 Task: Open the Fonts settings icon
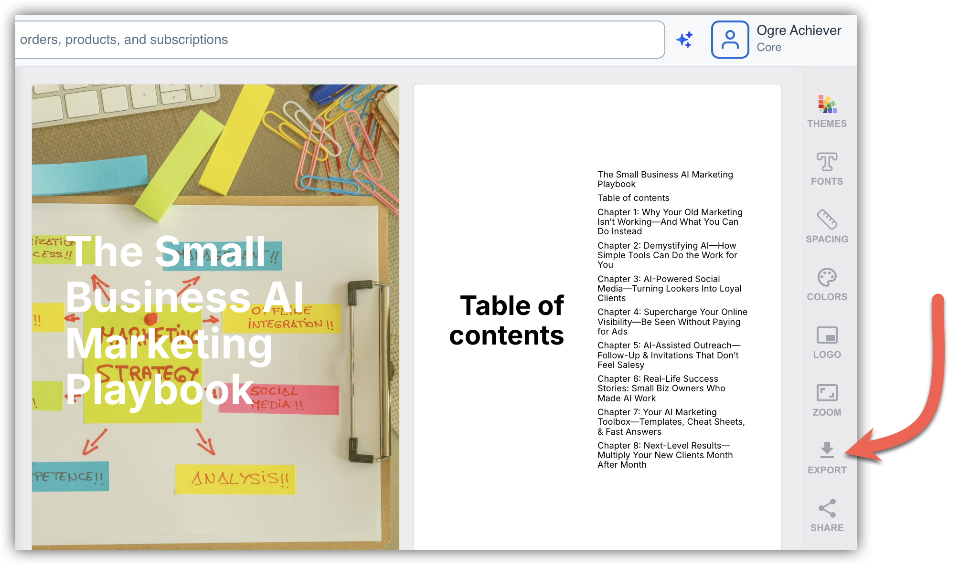[x=827, y=162]
